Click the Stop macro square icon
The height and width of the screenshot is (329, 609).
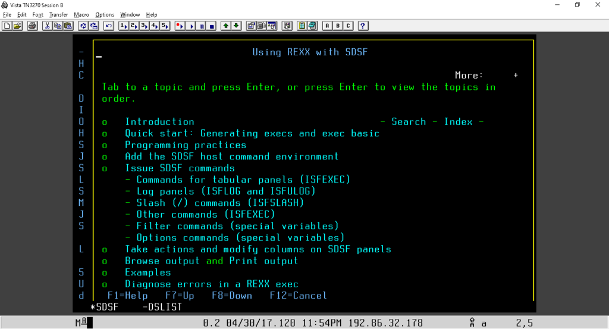point(212,26)
